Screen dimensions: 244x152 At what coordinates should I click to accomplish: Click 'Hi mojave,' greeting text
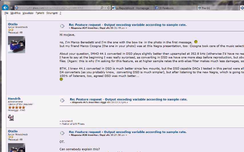[67, 35]
